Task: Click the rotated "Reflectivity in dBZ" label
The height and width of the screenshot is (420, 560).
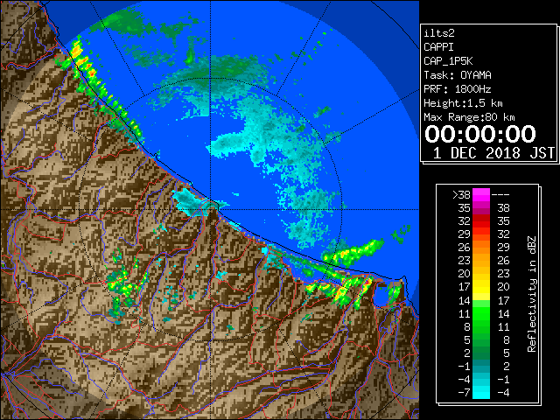Action: pyautogui.click(x=531, y=294)
